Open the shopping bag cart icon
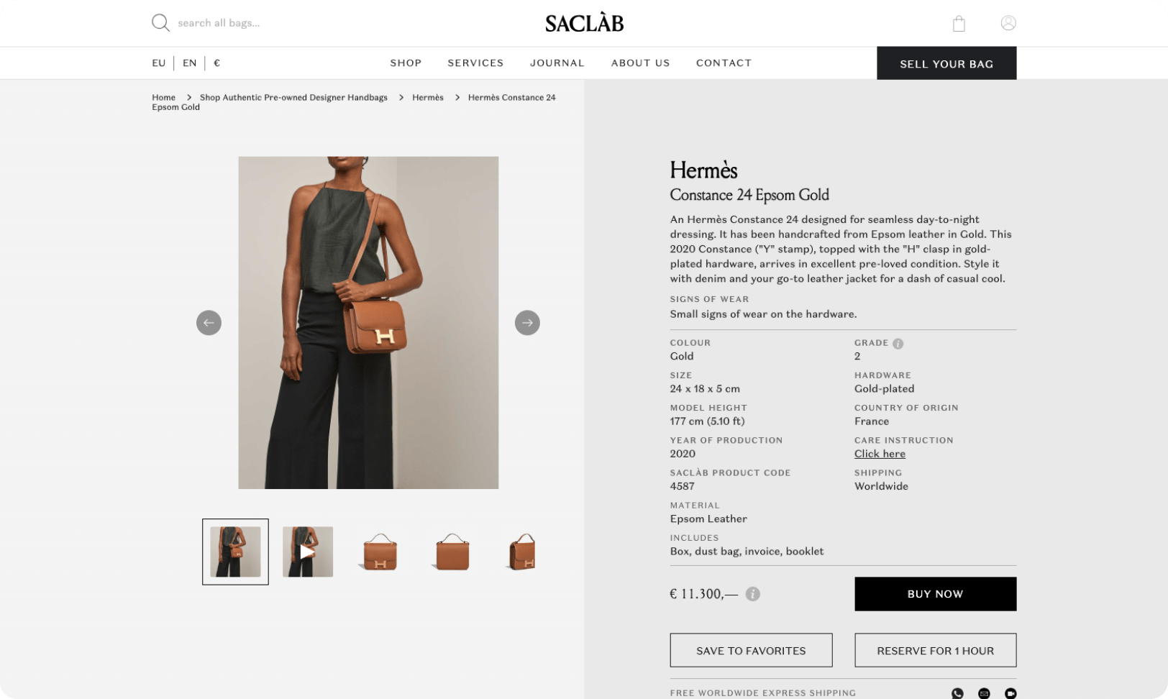 click(x=959, y=24)
